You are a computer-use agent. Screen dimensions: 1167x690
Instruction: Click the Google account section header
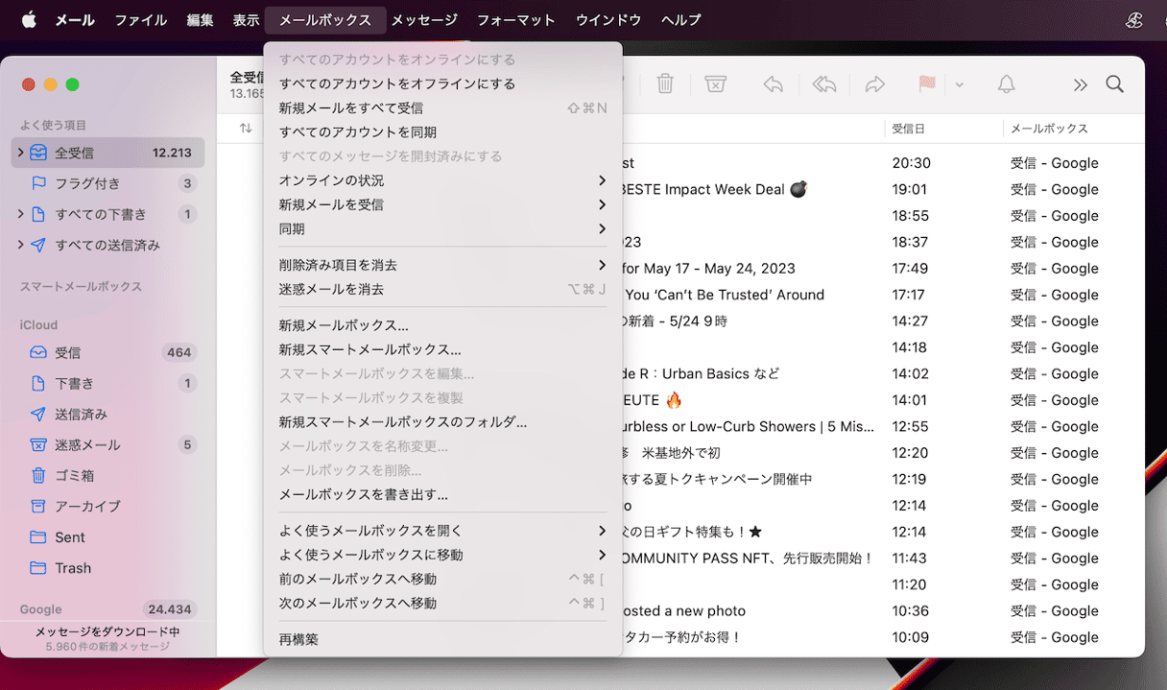coord(41,609)
